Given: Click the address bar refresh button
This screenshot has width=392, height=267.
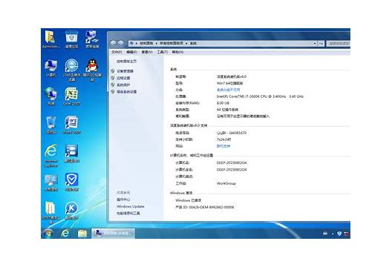Looking at the screenshot, I should 321,43.
